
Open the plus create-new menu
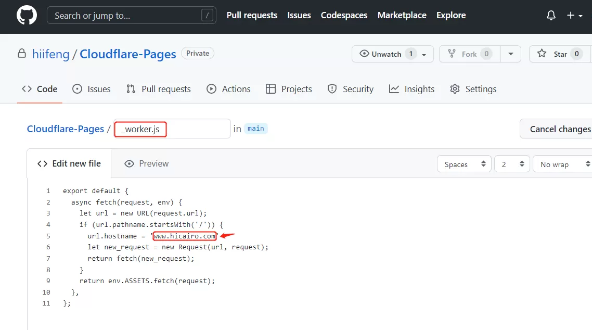point(574,16)
